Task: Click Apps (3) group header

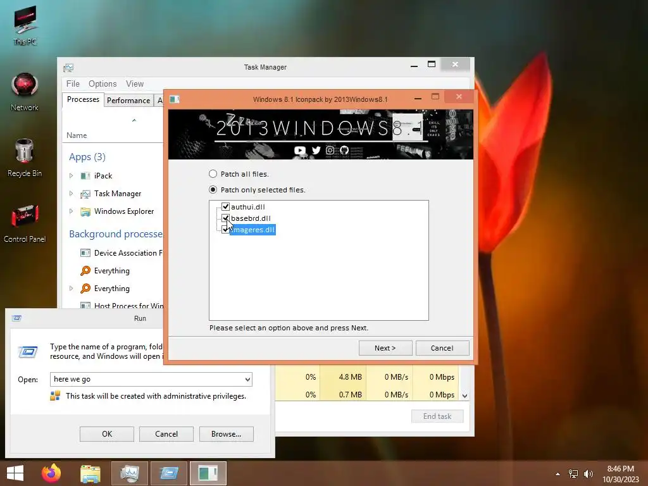Action: pyautogui.click(x=87, y=157)
